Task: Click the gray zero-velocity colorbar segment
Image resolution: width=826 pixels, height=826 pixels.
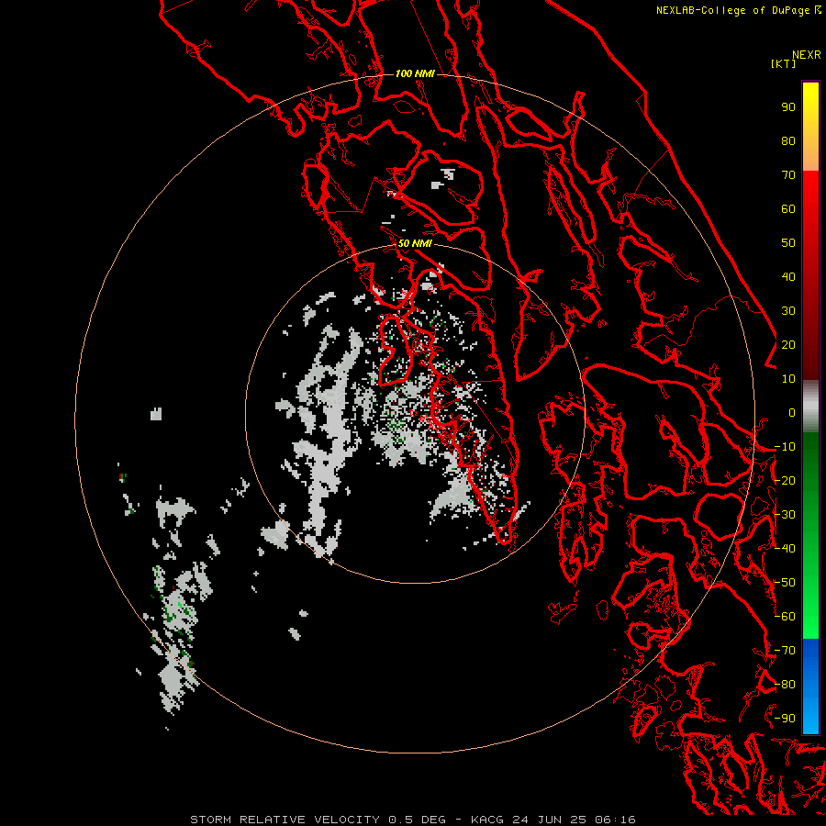Action: 810,407
